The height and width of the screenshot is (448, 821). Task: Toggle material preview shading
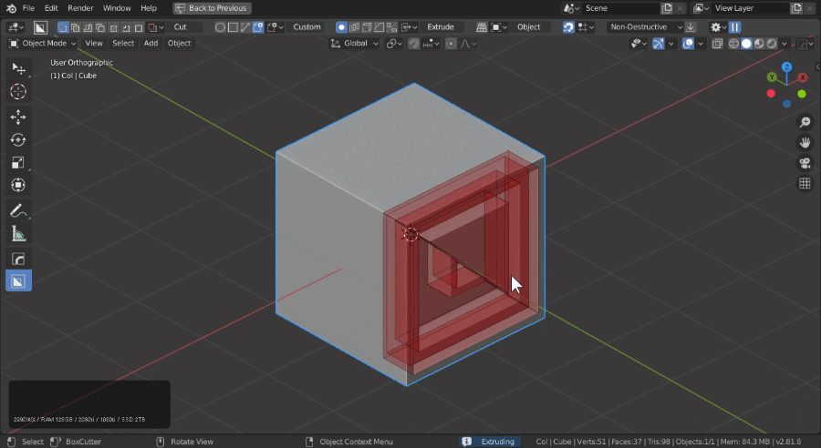click(x=759, y=44)
